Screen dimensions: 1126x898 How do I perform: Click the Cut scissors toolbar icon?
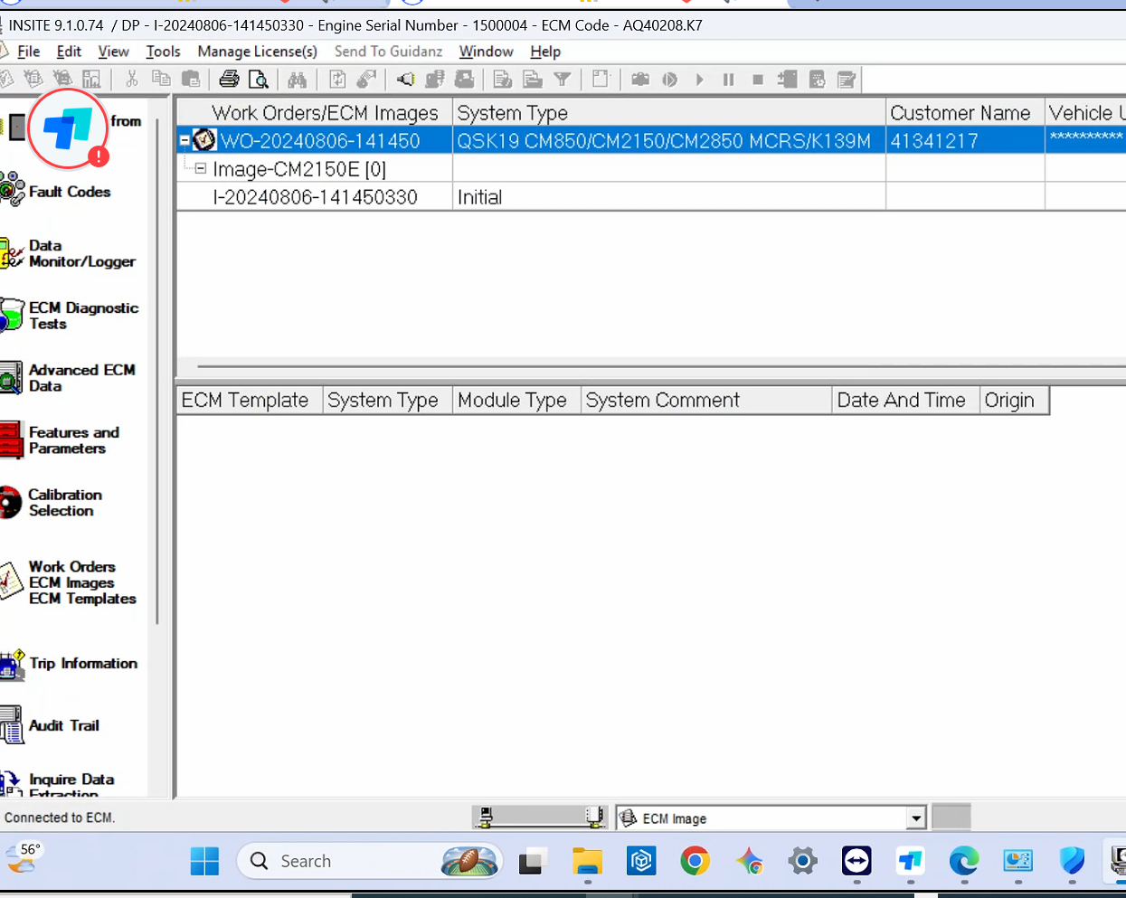tap(132, 80)
